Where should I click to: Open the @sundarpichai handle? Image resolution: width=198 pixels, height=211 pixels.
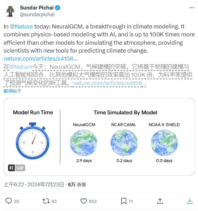(37, 14)
